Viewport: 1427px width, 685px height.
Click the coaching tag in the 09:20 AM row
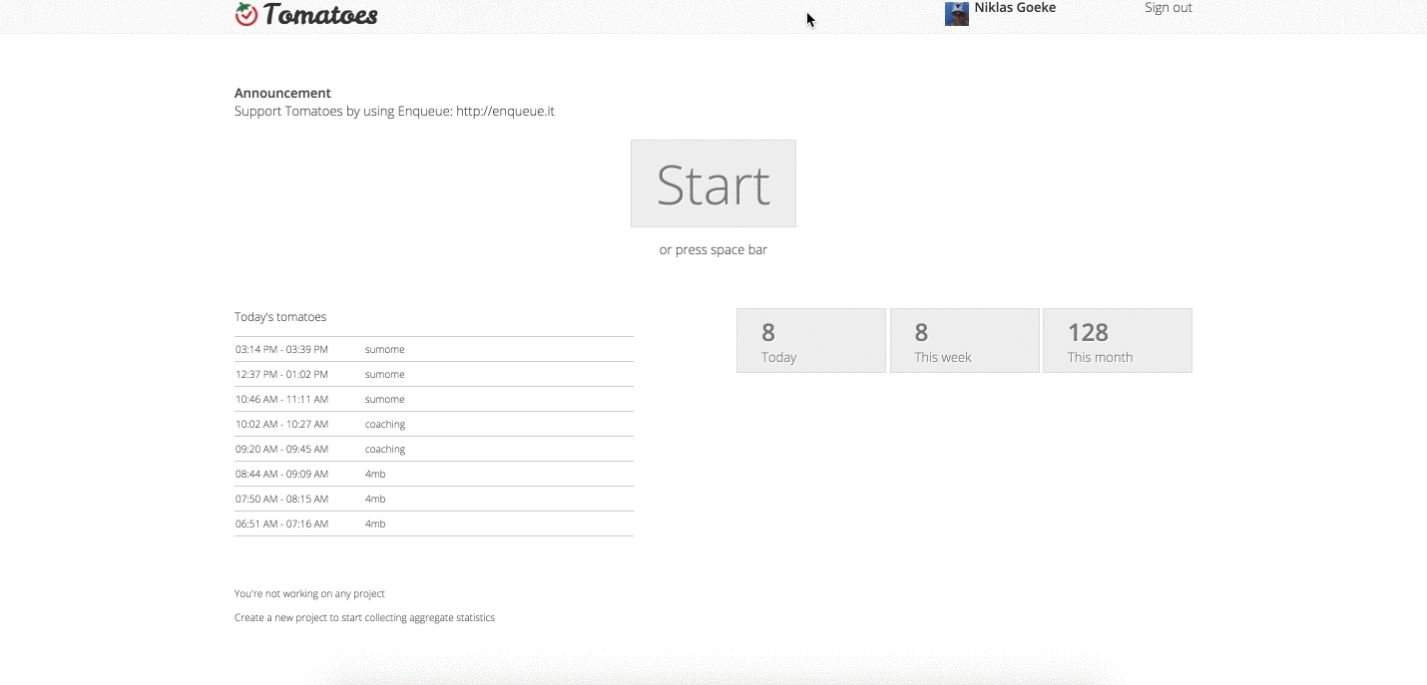click(x=385, y=450)
